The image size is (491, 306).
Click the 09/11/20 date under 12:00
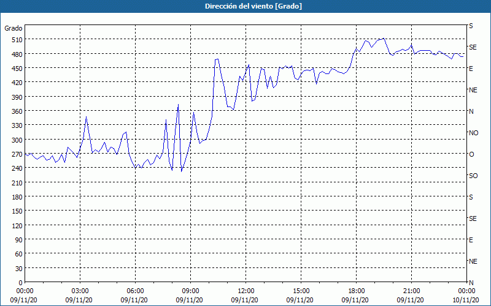point(244,300)
